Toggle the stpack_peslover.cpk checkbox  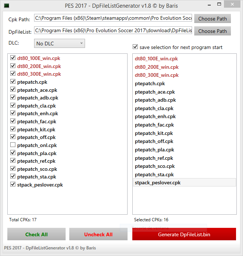pos(13,184)
